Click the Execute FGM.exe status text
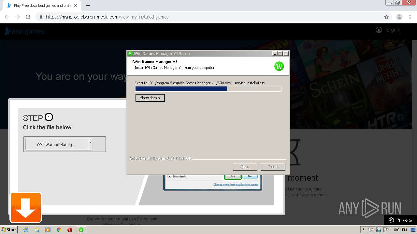The height and width of the screenshot is (234, 417). [200, 83]
